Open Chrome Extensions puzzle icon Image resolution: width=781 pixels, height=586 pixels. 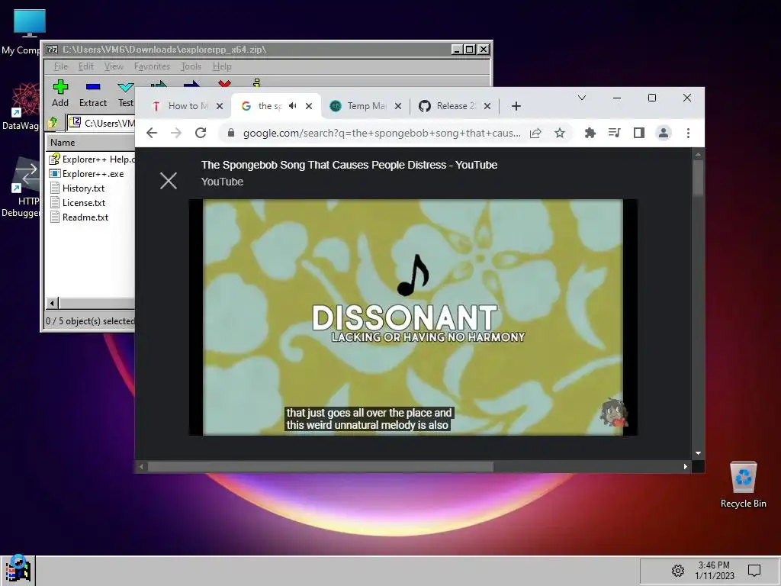pyautogui.click(x=590, y=133)
